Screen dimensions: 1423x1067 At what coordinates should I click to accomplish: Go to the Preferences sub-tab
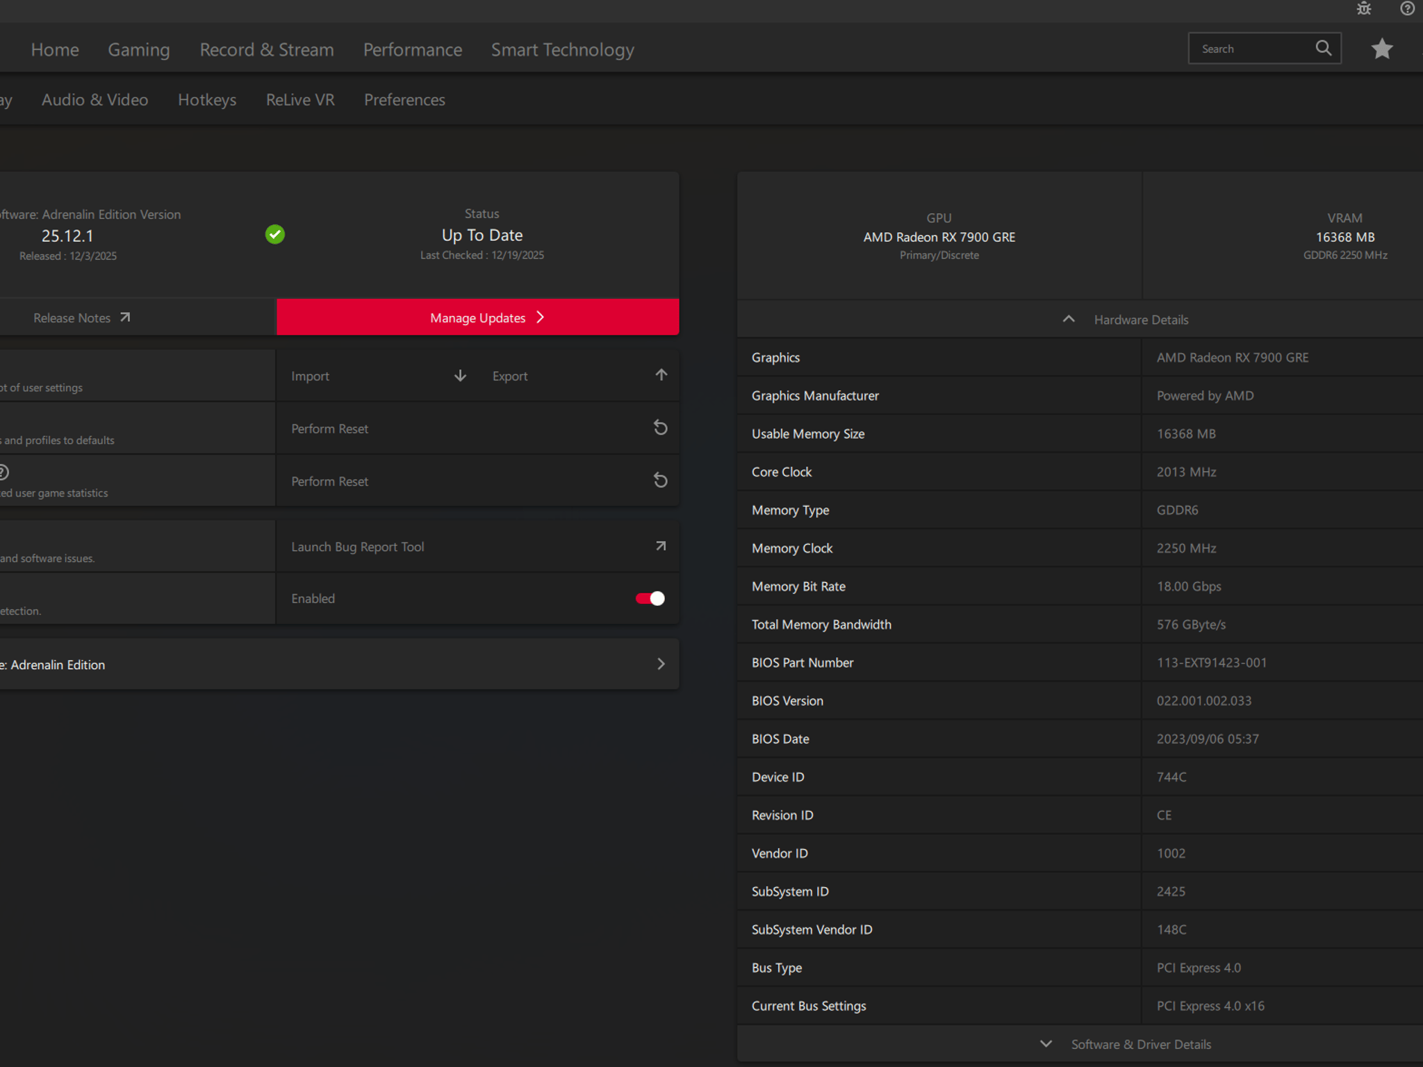(x=404, y=100)
